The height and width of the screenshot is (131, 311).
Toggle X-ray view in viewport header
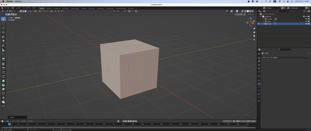coord(242,11)
